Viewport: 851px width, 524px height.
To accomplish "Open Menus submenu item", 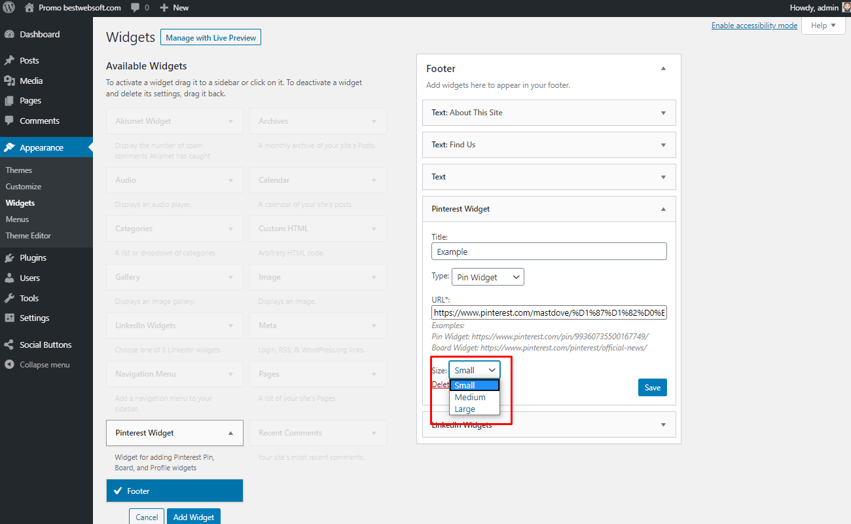I will click(x=17, y=219).
